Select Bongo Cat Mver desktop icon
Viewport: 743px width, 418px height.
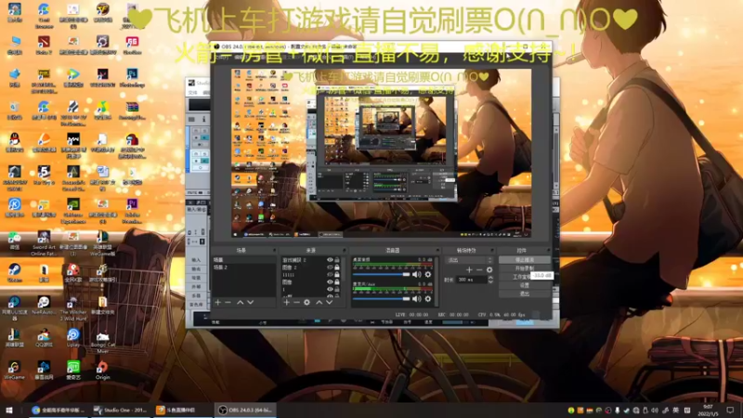pyautogui.click(x=102, y=340)
